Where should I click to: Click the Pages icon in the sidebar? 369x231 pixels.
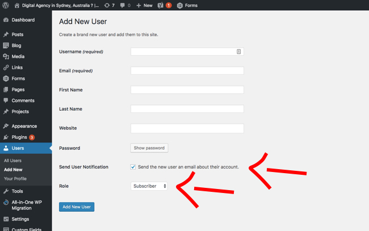click(x=6, y=90)
